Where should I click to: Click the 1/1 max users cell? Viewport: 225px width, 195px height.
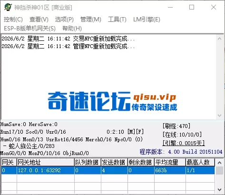coord(200,170)
